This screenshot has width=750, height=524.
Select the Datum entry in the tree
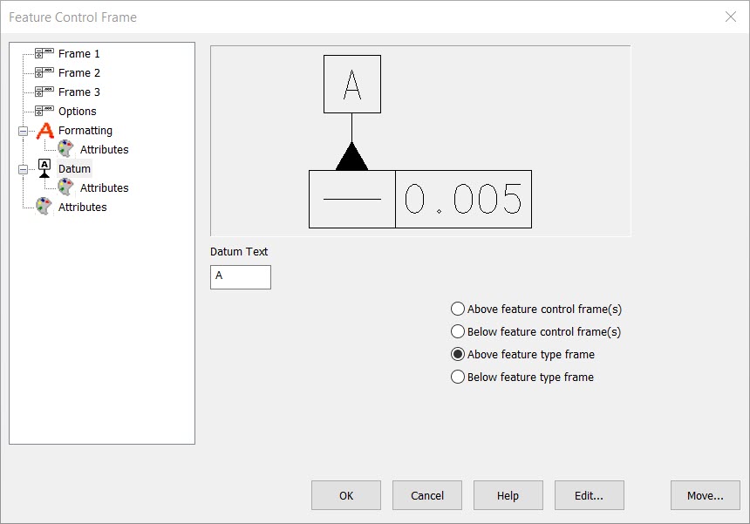click(x=77, y=168)
